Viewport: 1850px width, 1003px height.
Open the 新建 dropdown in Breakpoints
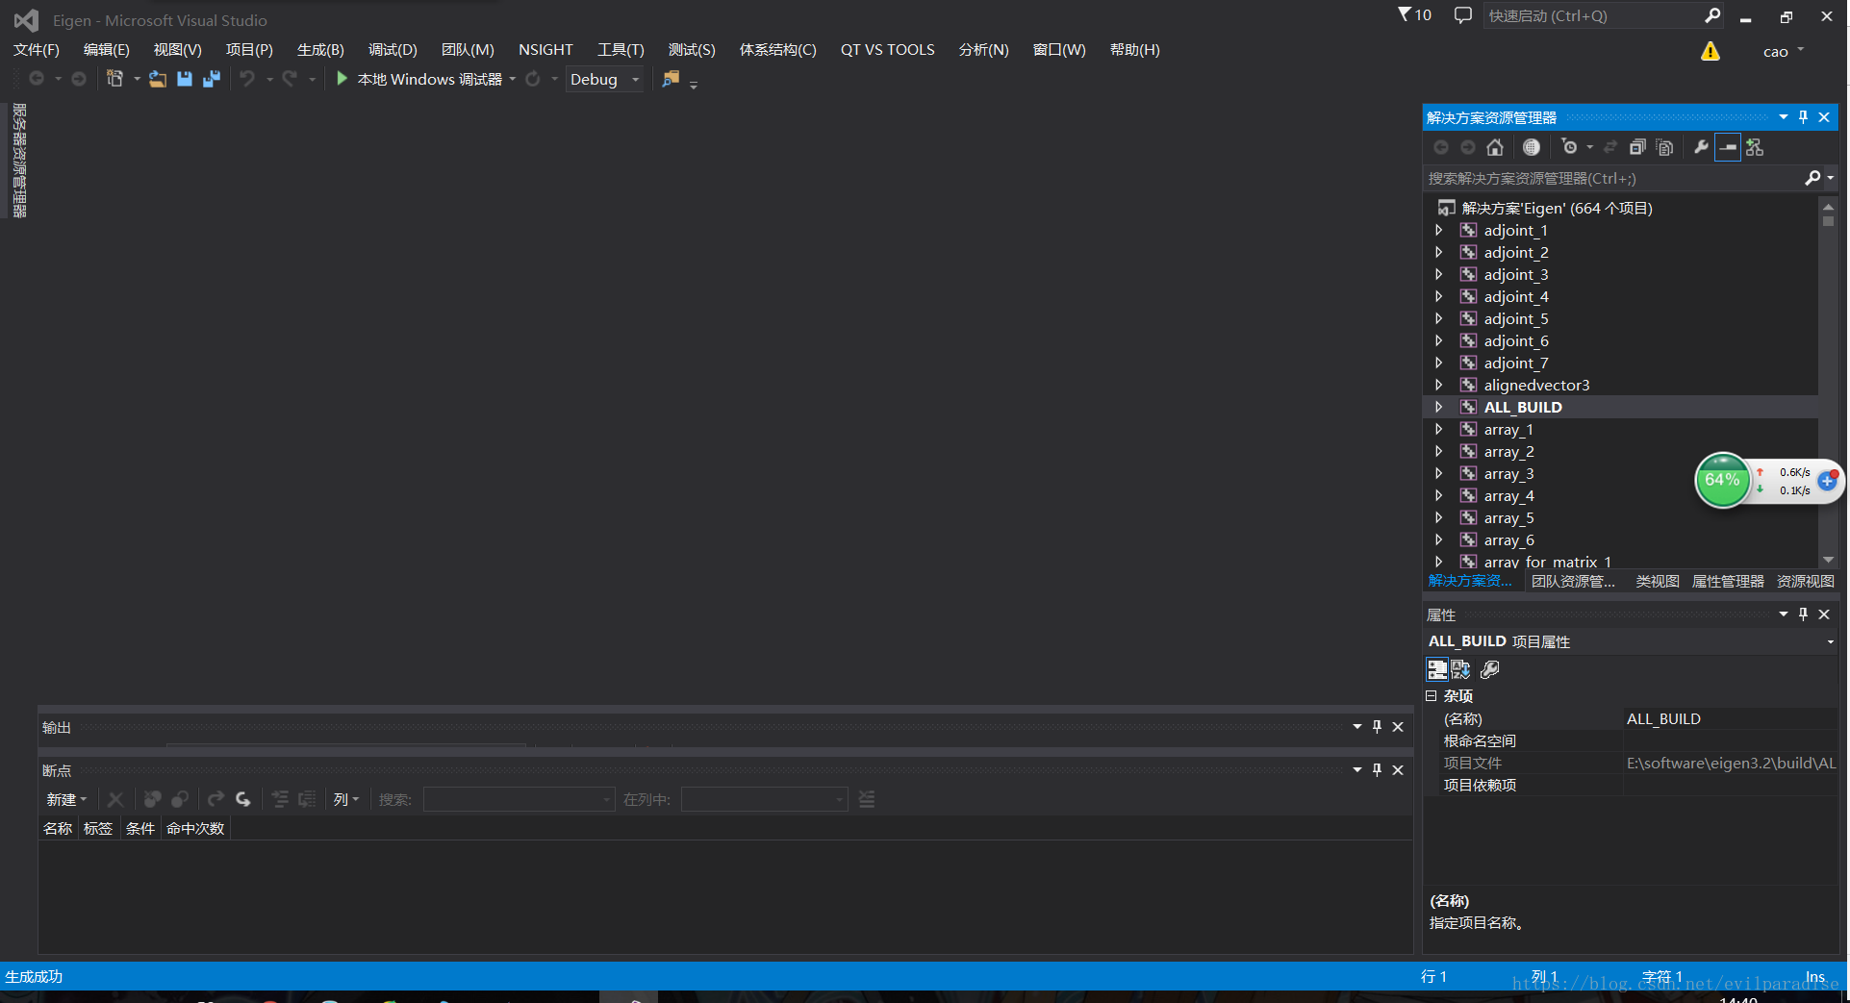point(66,799)
